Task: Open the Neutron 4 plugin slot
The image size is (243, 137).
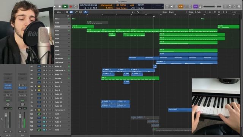Action: pos(8,88)
